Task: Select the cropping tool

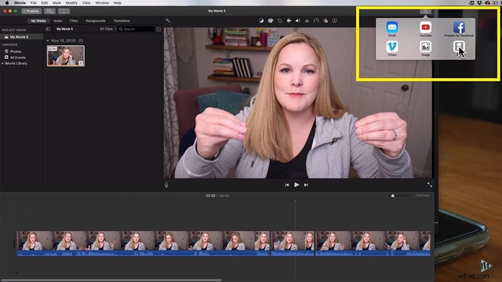Action: coord(280,21)
